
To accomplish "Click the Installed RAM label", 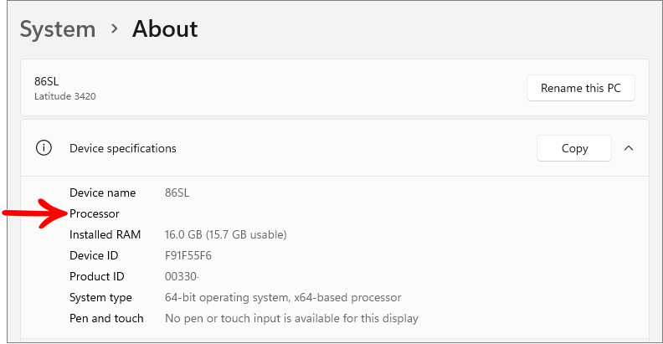I will pos(105,234).
